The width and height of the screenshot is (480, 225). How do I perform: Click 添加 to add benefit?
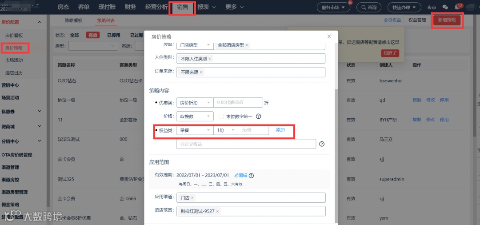pyautogui.click(x=280, y=130)
